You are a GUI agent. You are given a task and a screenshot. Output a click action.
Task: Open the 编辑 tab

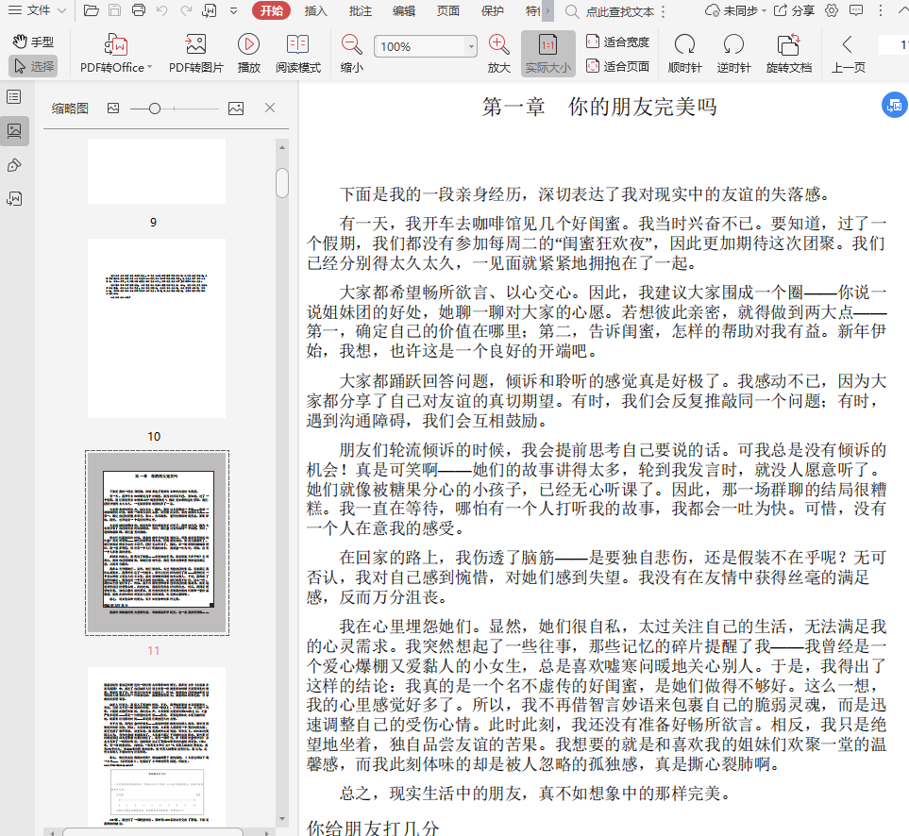tap(404, 11)
